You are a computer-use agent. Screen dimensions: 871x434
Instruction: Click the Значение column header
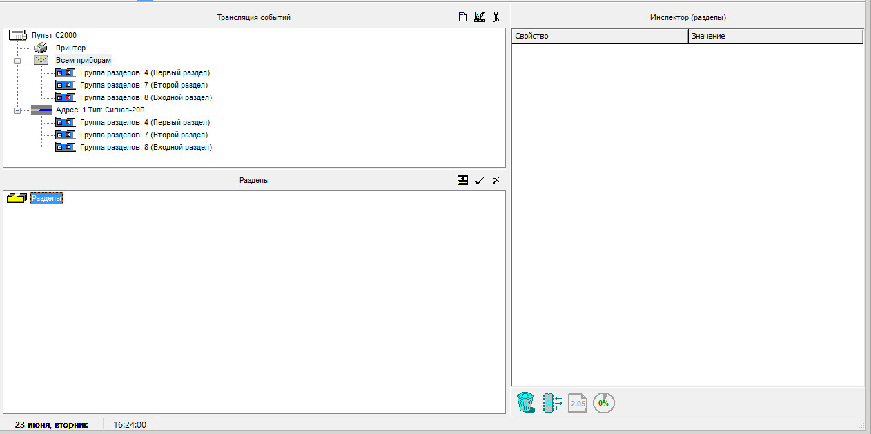tap(776, 36)
